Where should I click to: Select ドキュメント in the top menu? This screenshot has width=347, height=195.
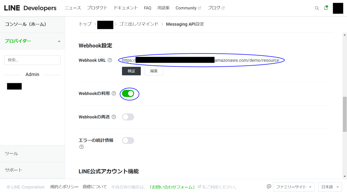[x=126, y=8]
